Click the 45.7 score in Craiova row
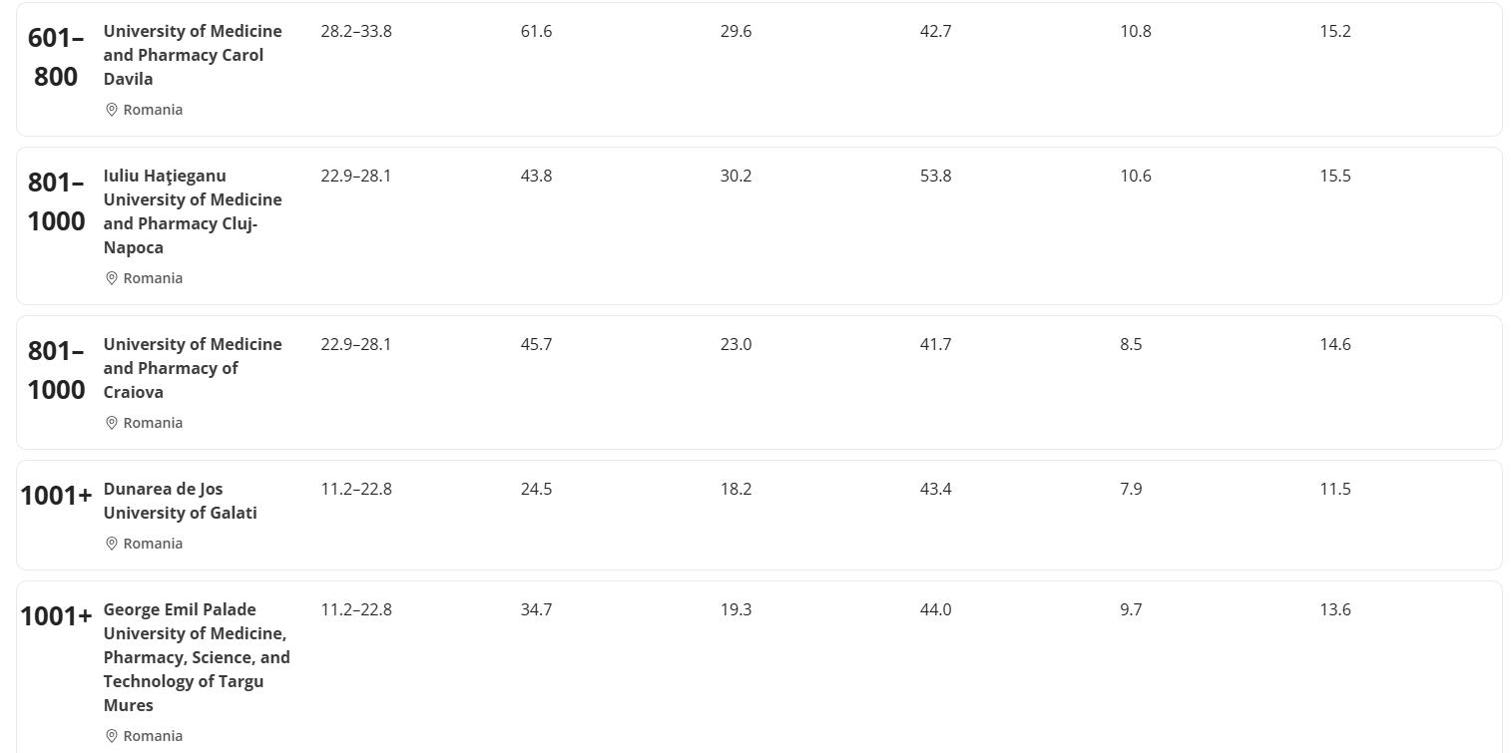1511x753 pixels. tap(536, 345)
